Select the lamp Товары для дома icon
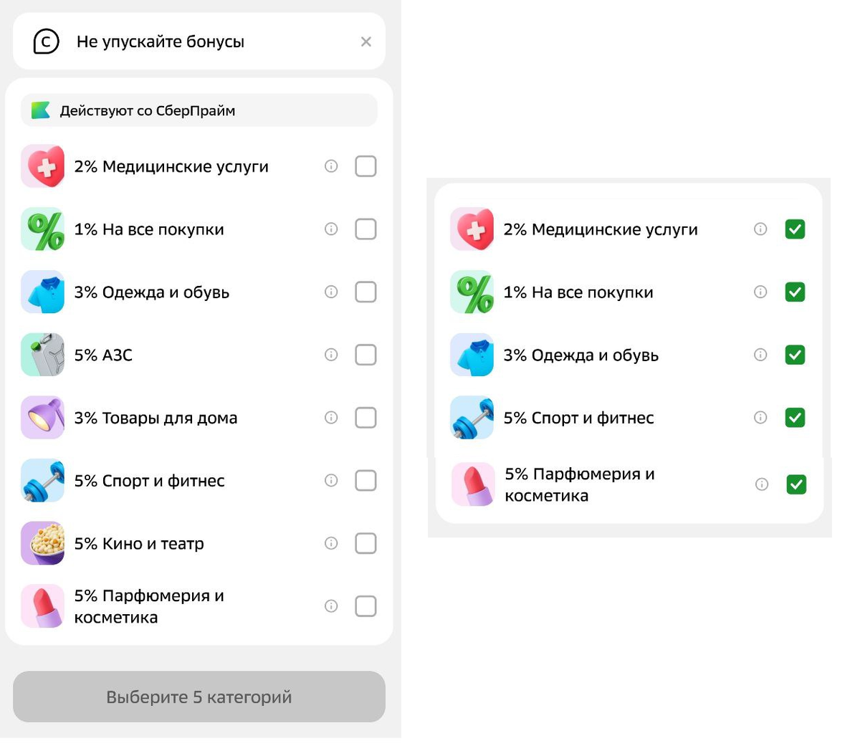The image size is (860, 751). point(43,418)
